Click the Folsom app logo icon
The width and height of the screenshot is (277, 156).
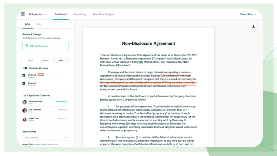pos(23,14)
